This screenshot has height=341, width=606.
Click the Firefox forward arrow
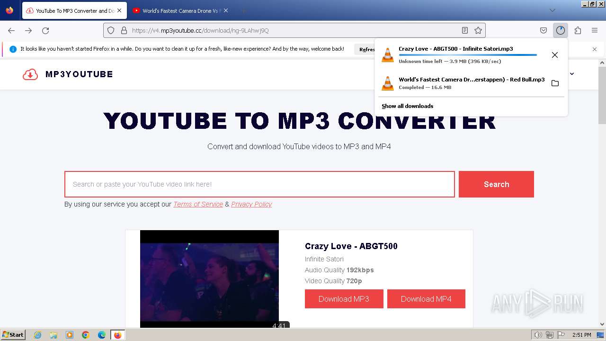28,30
